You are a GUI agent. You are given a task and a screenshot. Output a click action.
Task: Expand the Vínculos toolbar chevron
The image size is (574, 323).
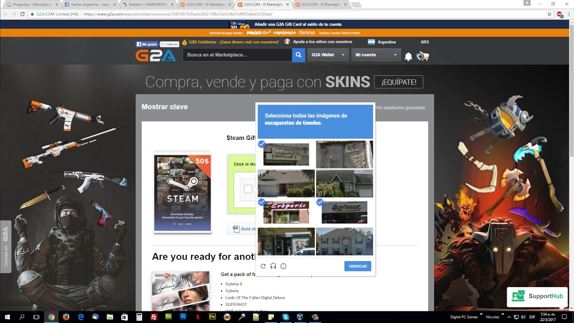click(x=504, y=314)
